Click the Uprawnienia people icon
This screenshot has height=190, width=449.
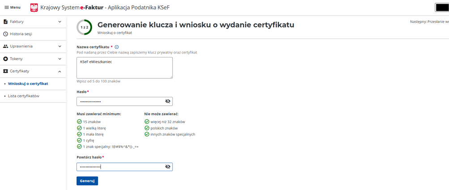coord(6,46)
